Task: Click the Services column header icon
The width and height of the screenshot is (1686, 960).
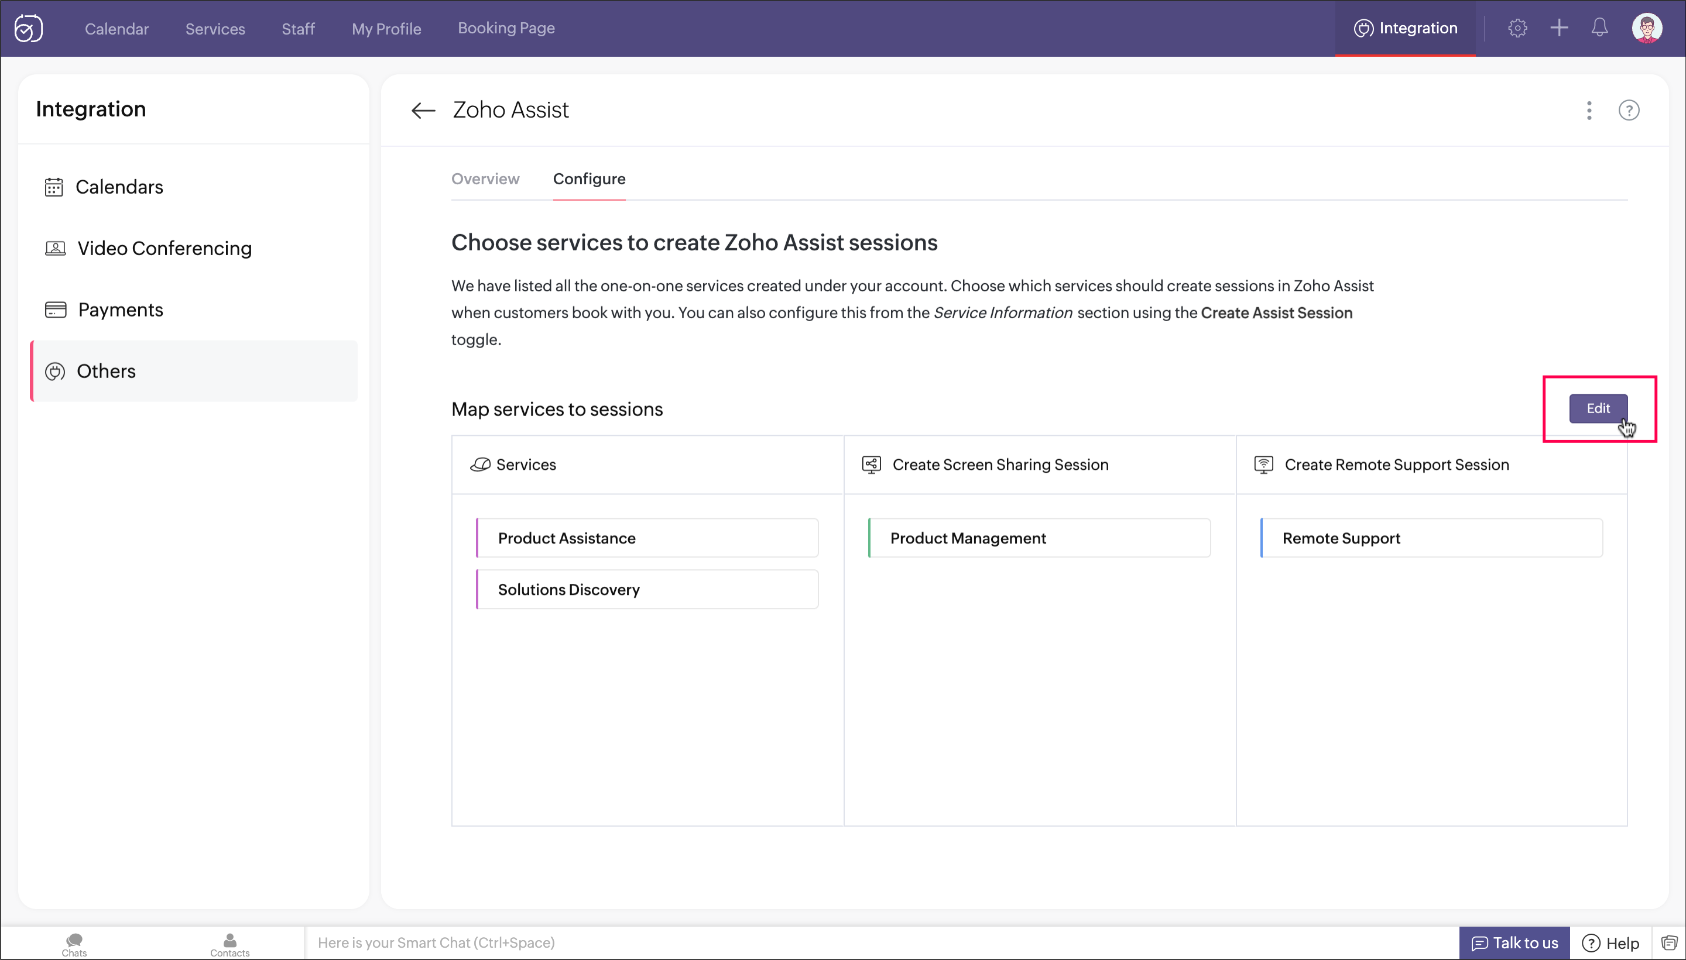Action: pyautogui.click(x=479, y=465)
